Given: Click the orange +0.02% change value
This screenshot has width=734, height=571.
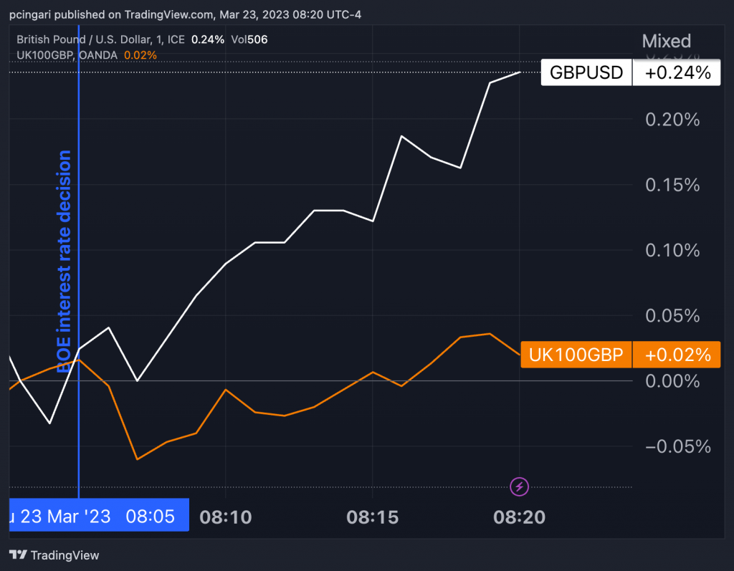Looking at the screenshot, I should pyautogui.click(x=677, y=355).
